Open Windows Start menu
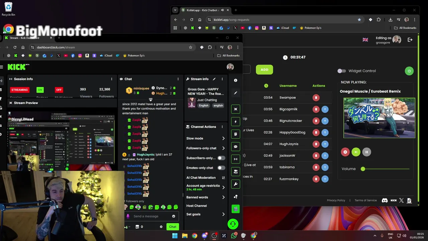428x241 pixels. tap(175, 236)
